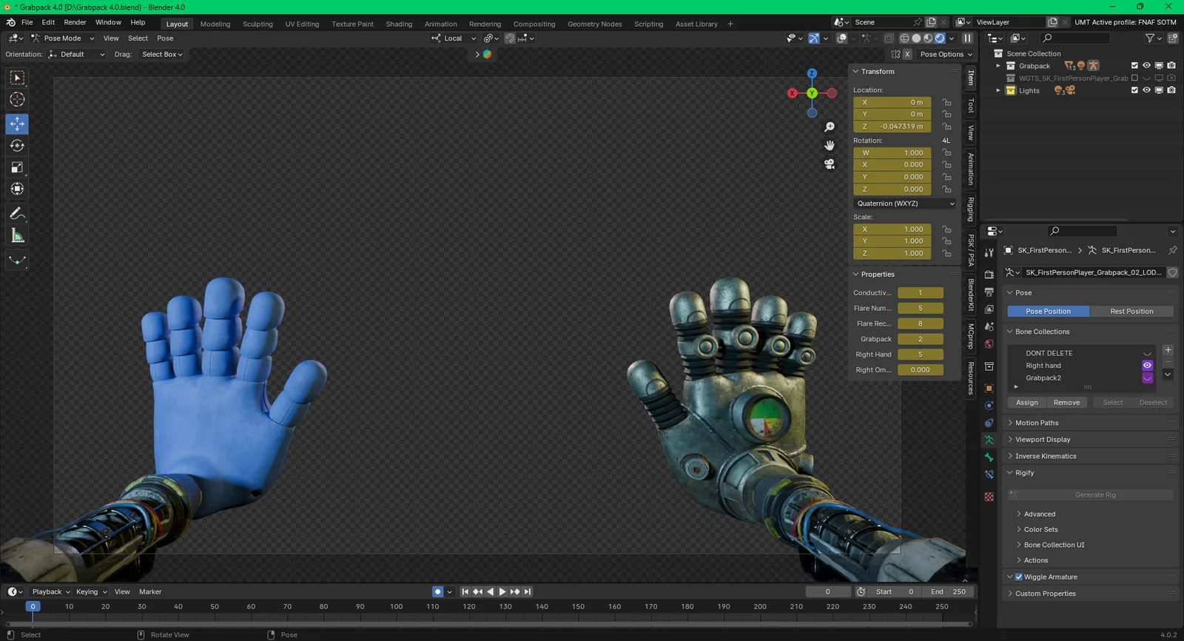Click the Remove bone collection button
Viewport: 1184px width, 641px height.
pyautogui.click(x=1066, y=403)
